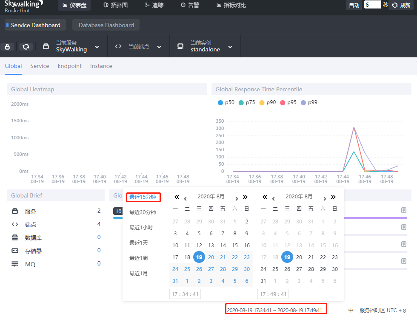Switch to the Instance tab
Viewport: 417px width, 316px height.
click(101, 66)
